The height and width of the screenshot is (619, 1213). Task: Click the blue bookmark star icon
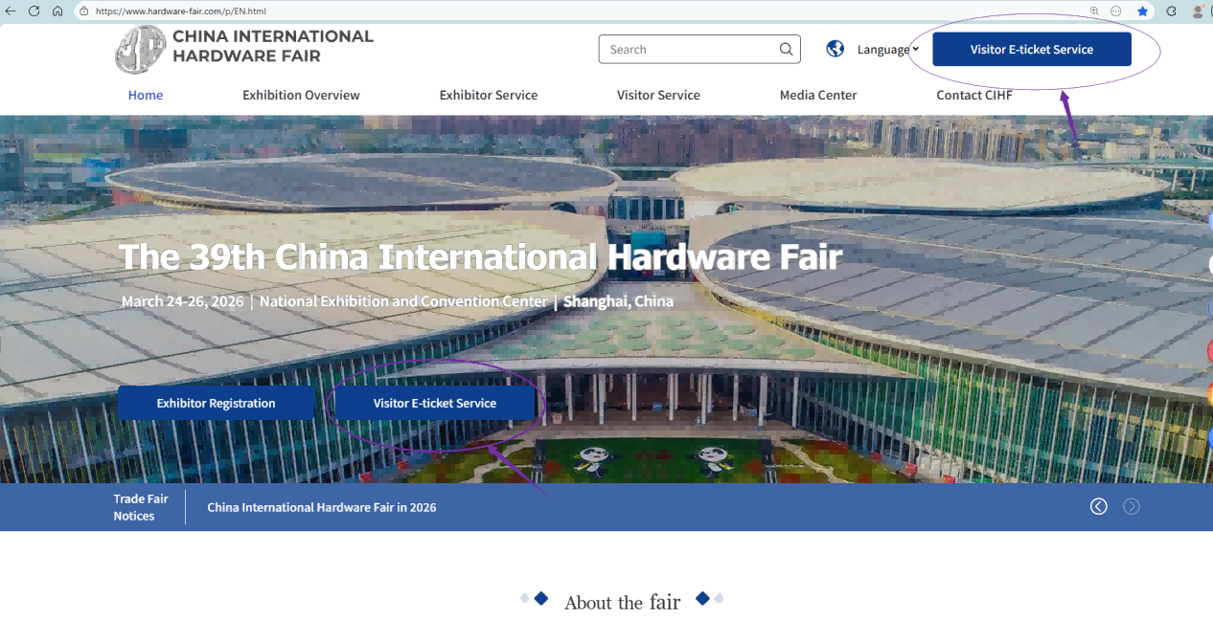tap(1143, 11)
